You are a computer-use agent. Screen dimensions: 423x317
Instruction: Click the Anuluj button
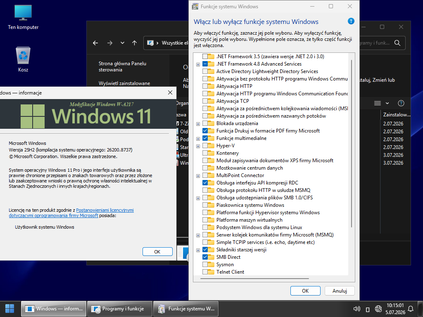pyautogui.click(x=340, y=291)
